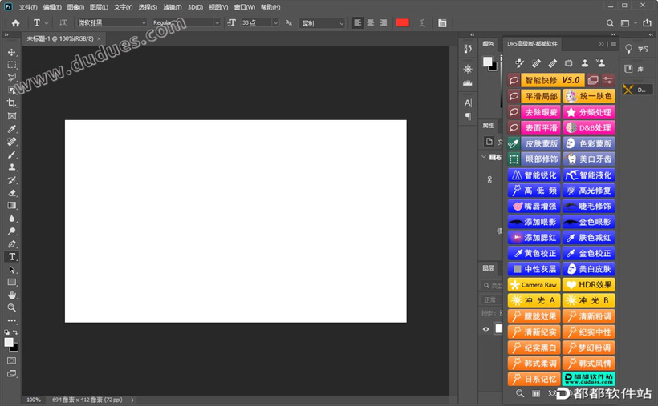Image resolution: width=658 pixels, height=406 pixels.
Task: Click the foreground swatch in Color panel
Action: tap(487, 62)
